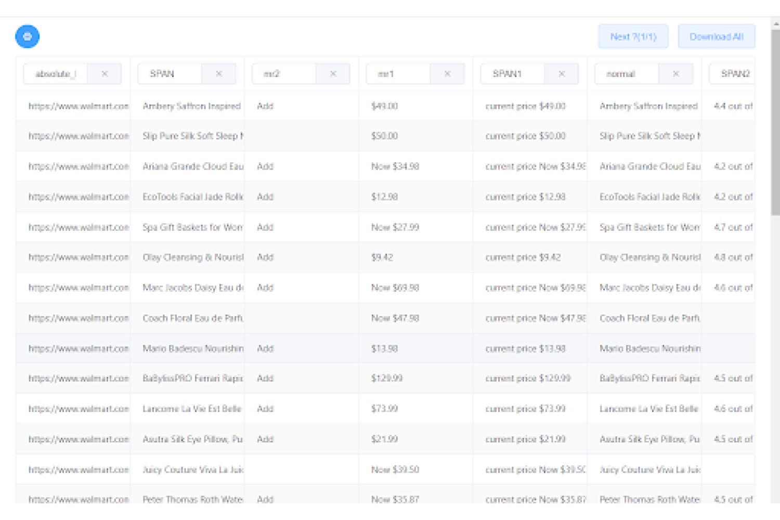Click current price $129.99 in SPAN1 column
Viewport: 780px width, 520px height.
pyautogui.click(x=528, y=379)
